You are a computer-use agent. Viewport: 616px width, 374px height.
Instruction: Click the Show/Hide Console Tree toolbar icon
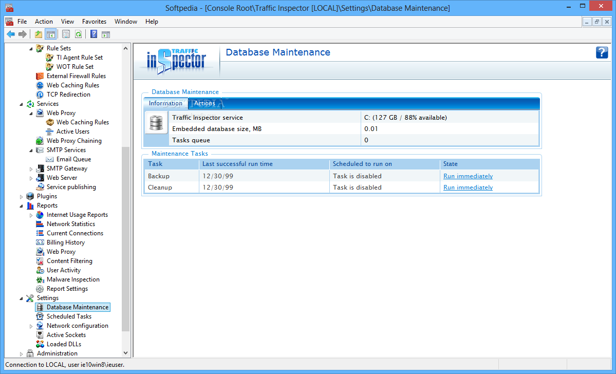(x=51, y=34)
